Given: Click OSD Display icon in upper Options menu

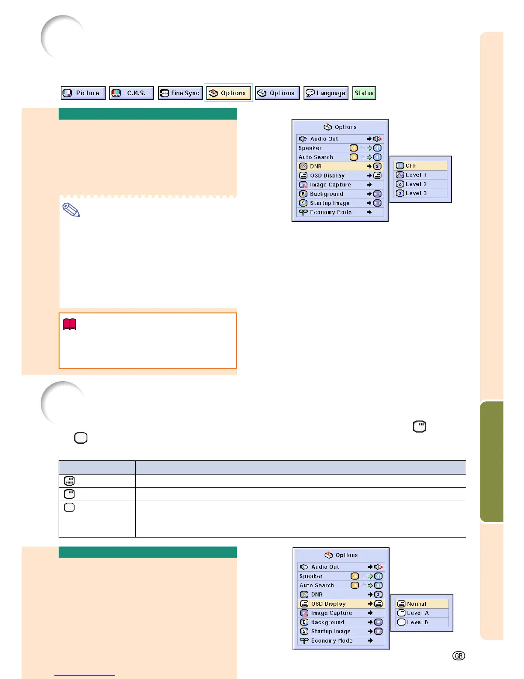Looking at the screenshot, I should coord(303,175).
